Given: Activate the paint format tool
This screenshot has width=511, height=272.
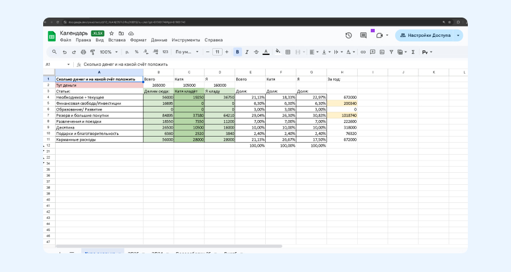Looking at the screenshot, I should tap(93, 52).
